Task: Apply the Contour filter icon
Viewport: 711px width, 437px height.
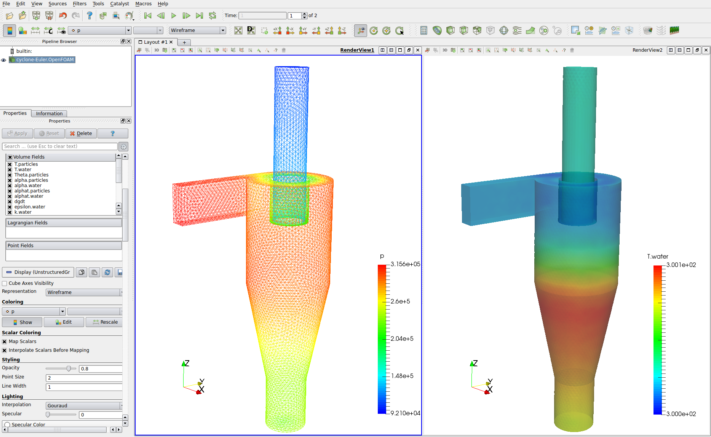Action: pos(437,30)
